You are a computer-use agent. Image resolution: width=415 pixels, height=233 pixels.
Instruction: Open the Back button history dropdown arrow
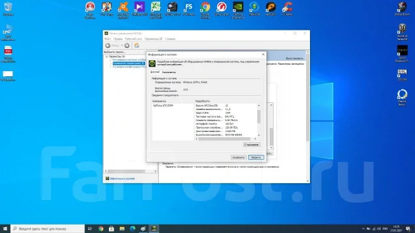click(x=122, y=45)
